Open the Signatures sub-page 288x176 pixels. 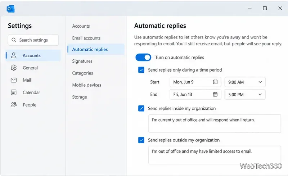[82, 61]
